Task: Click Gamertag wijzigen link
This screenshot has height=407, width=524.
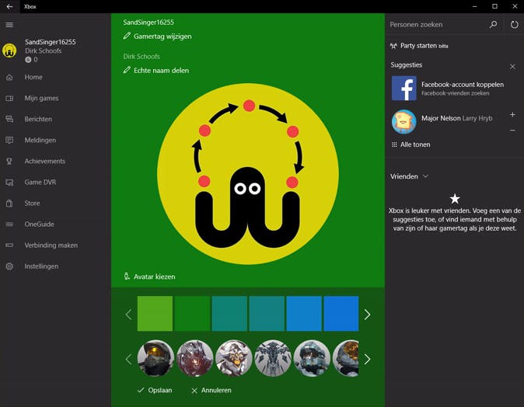Action: 162,36
